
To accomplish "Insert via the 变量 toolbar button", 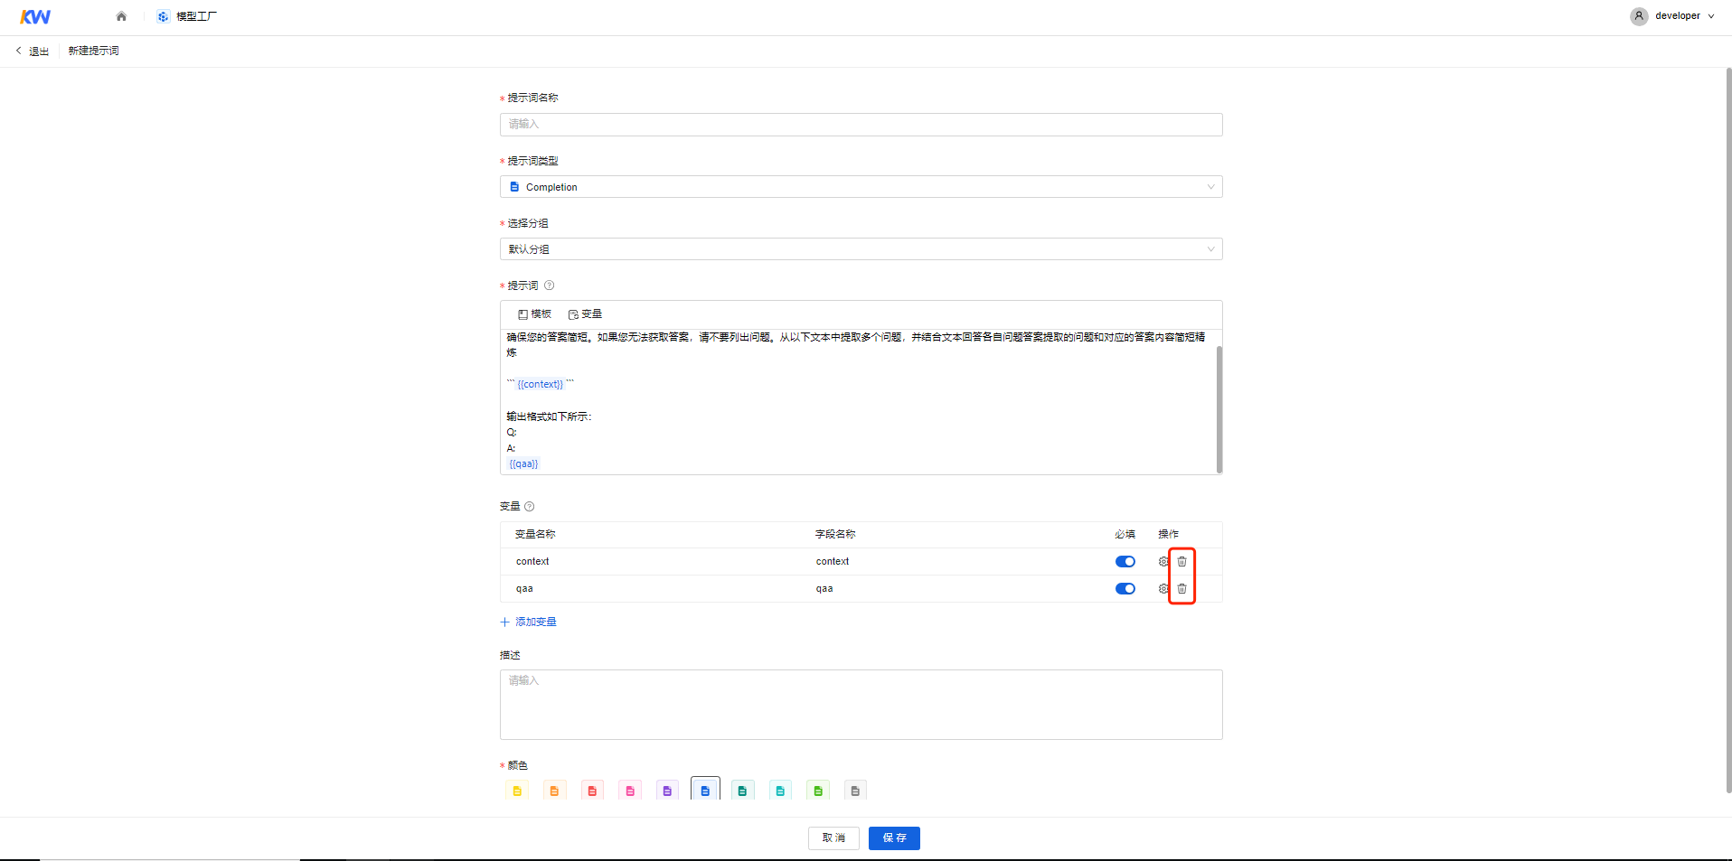I will pos(585,314).
